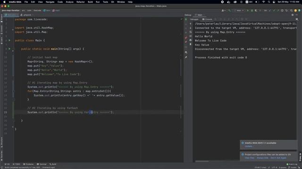Switch to the Console tab
This screenshot has height=169, width=302.
[207, 19]
